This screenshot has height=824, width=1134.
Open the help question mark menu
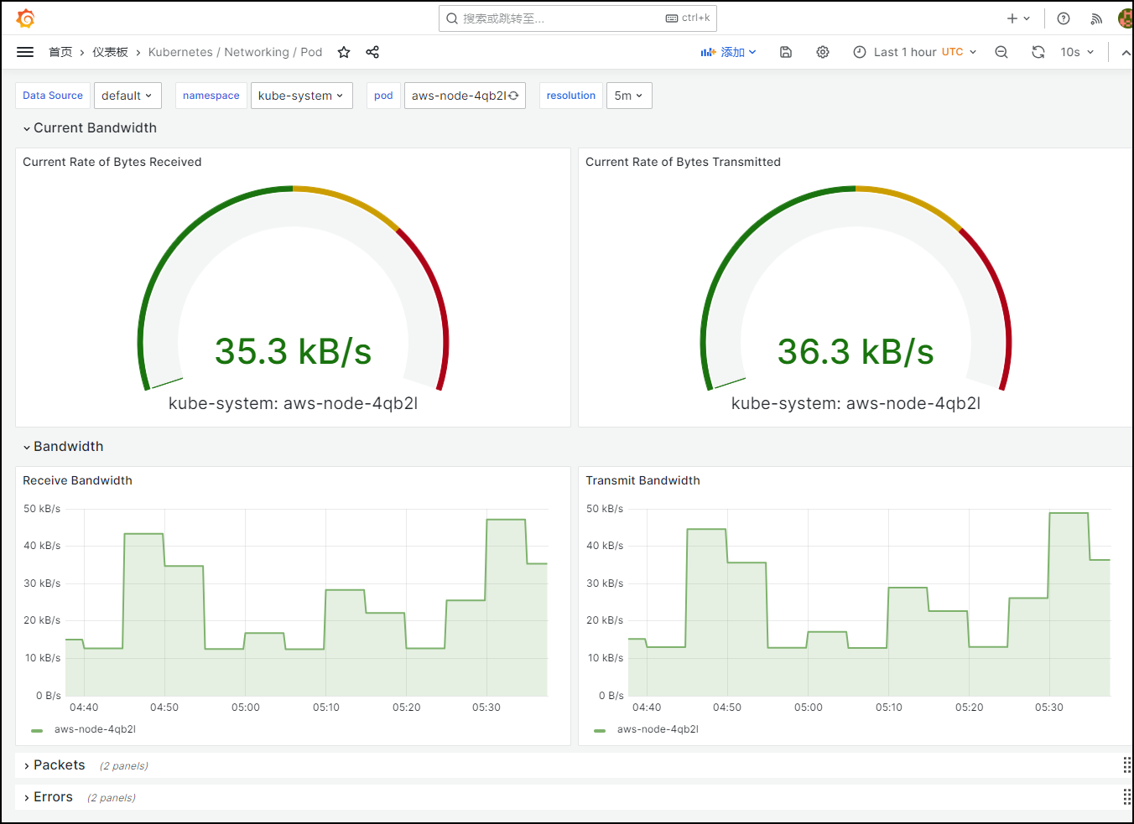(1064, 18)
